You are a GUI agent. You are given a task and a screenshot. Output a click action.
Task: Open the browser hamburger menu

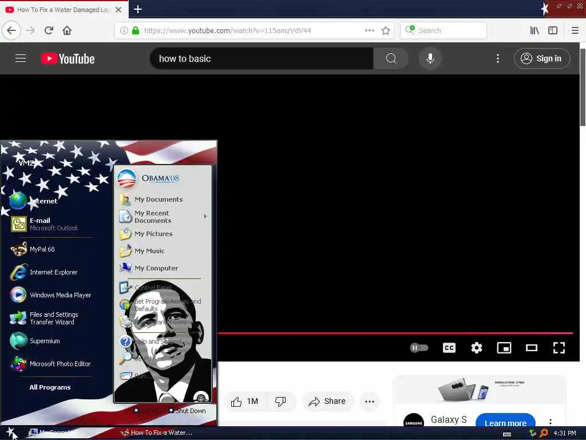click(x=575, y=30)
